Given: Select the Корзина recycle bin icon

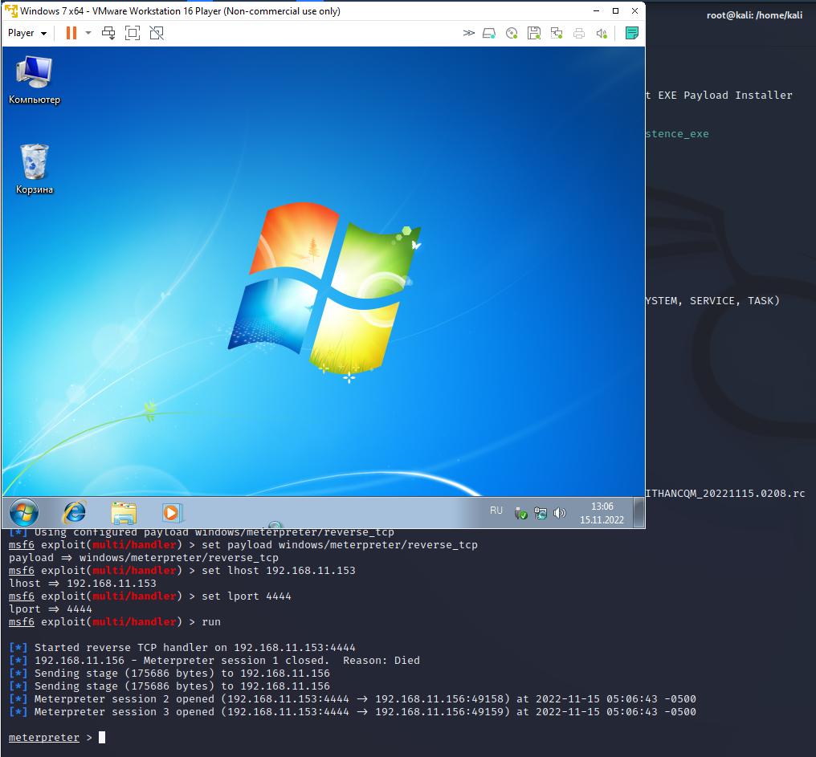Looking at the screenshot, I should [35, 169].
